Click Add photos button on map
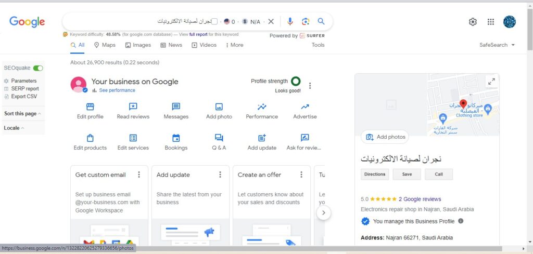 [385, 137]
